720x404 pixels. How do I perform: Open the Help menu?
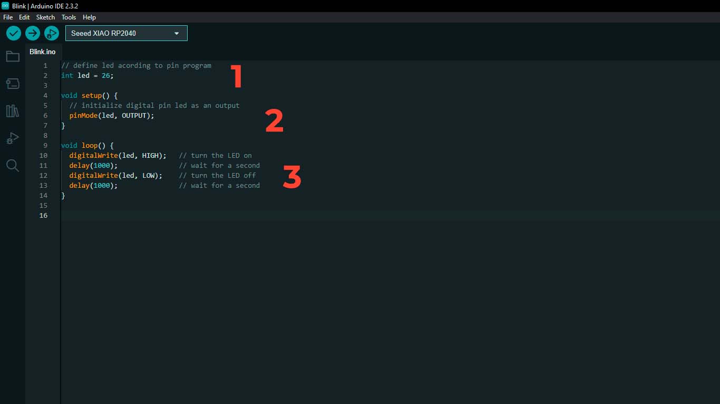pos(90,17)
